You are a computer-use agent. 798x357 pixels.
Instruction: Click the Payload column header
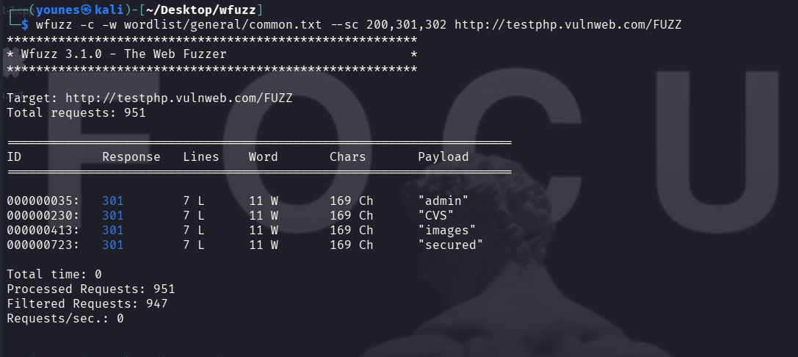443,156
